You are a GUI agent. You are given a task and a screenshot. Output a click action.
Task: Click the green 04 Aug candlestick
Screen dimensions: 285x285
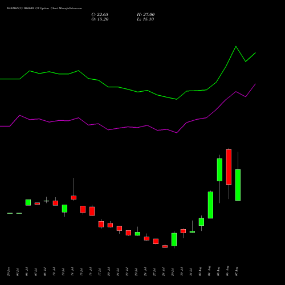pos(210,205)
